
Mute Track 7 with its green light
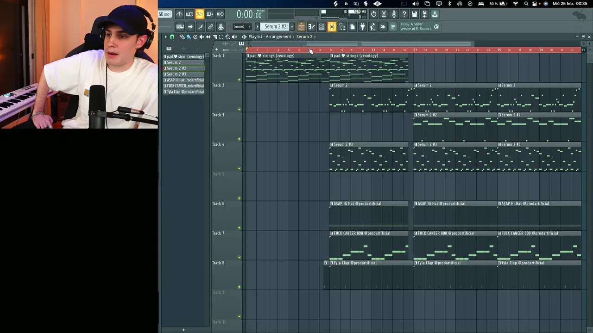click(240, 257)
